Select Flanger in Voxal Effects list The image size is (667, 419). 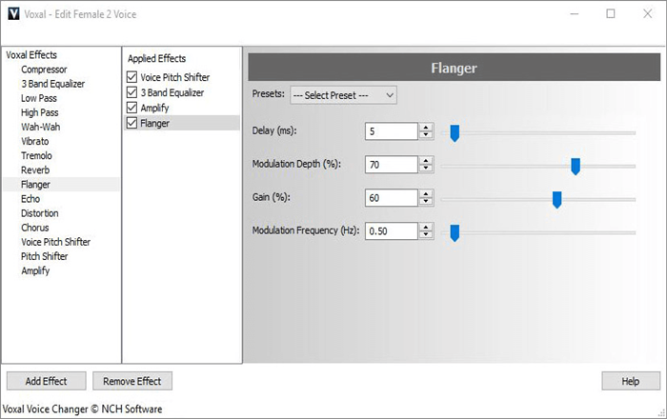(36, 185)
